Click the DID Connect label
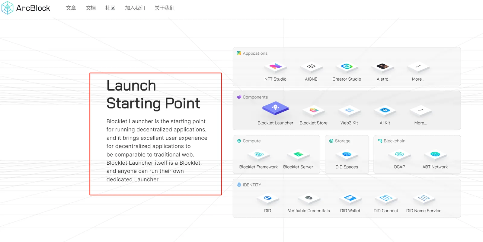 pyautogui.click(x=386, y=211)
